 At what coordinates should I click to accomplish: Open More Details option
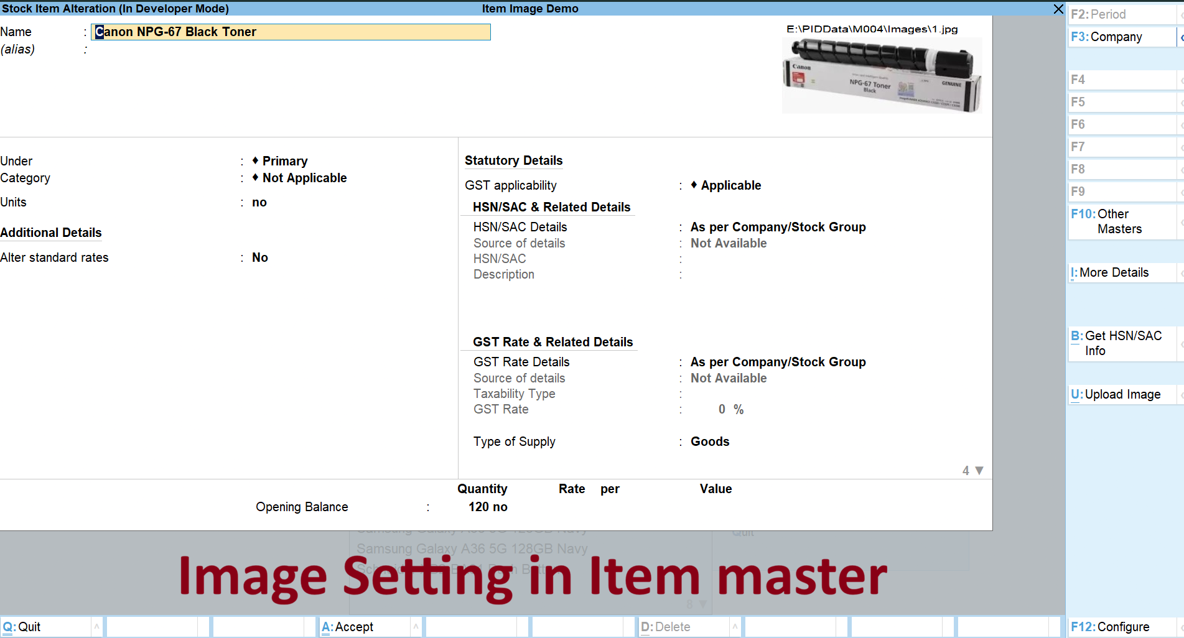[x=1122, y=272]
